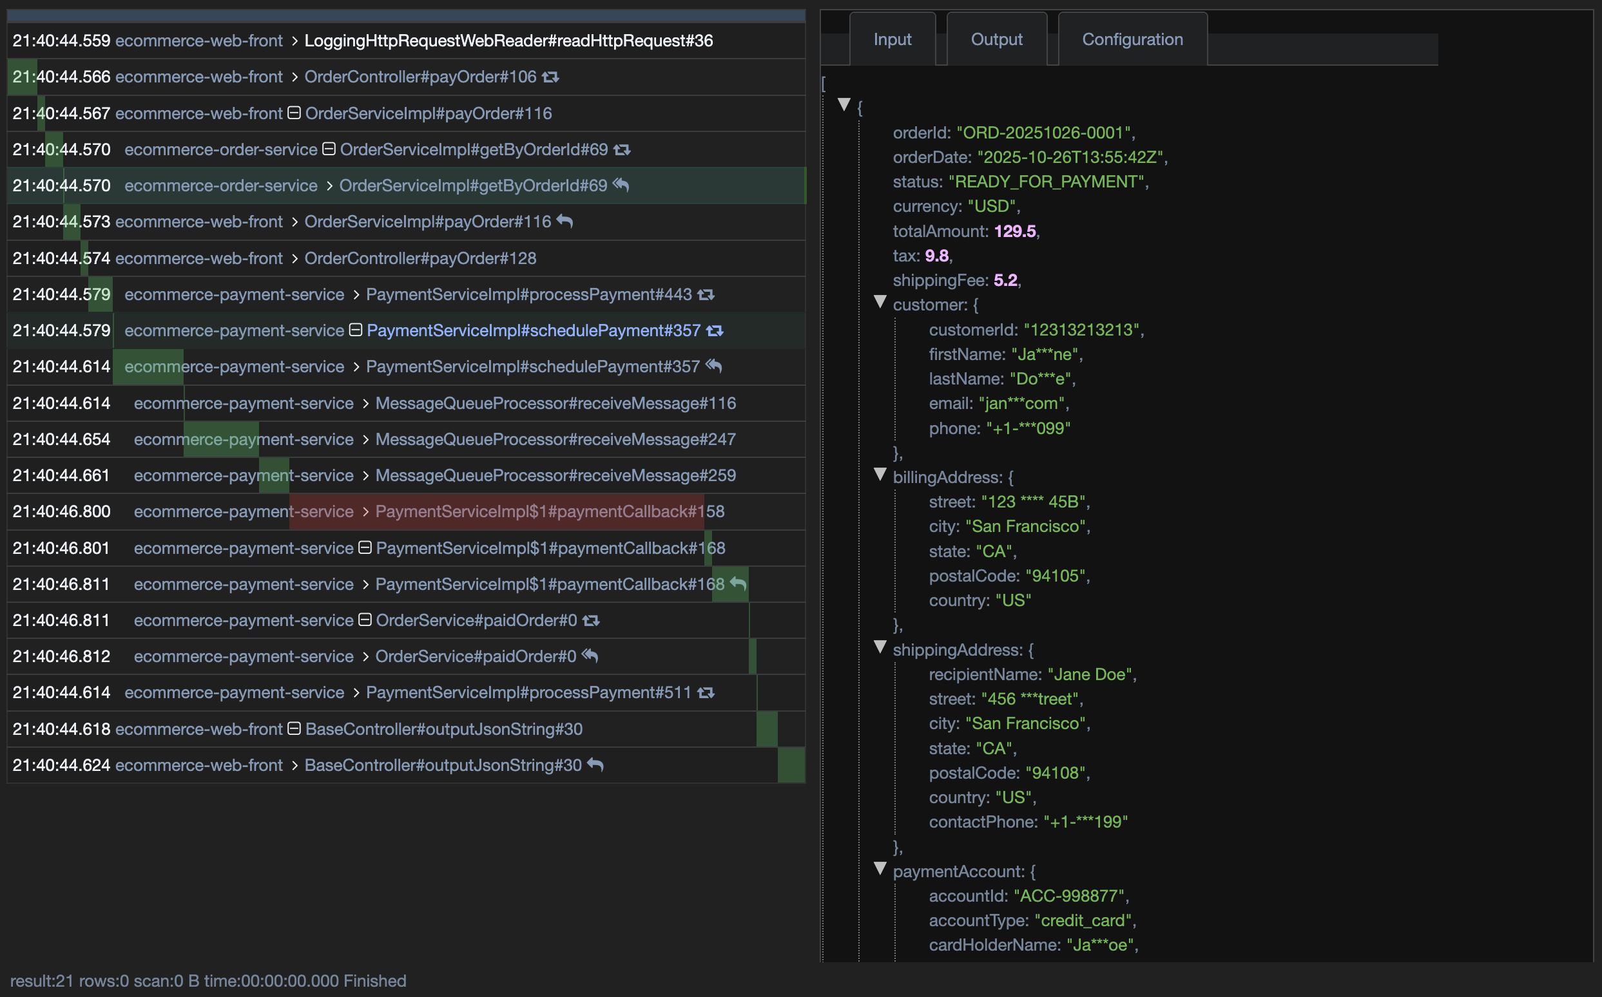Collapse the paymentAccount JSON object
1602x997 pixels.
click(880, 869)
